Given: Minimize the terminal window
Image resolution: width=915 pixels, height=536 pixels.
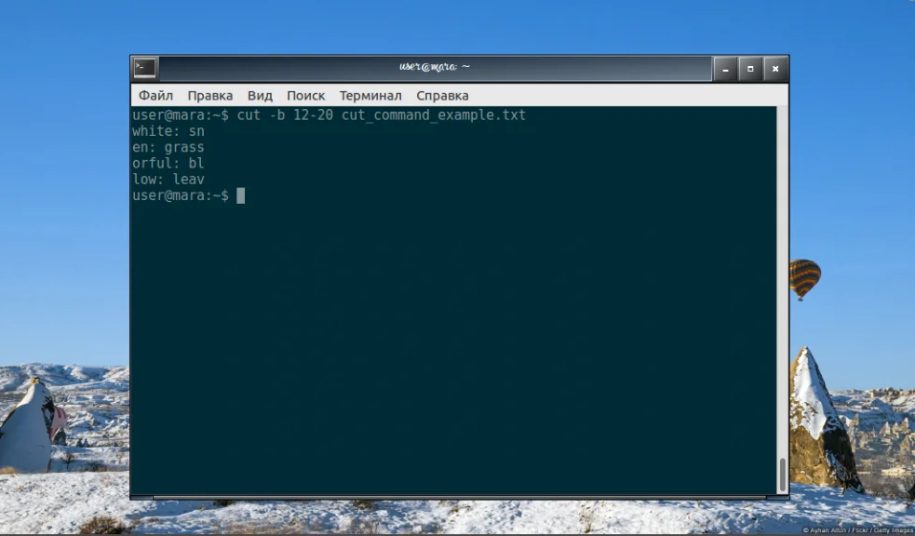Looking at the screenshot, I should click(725, 69).
